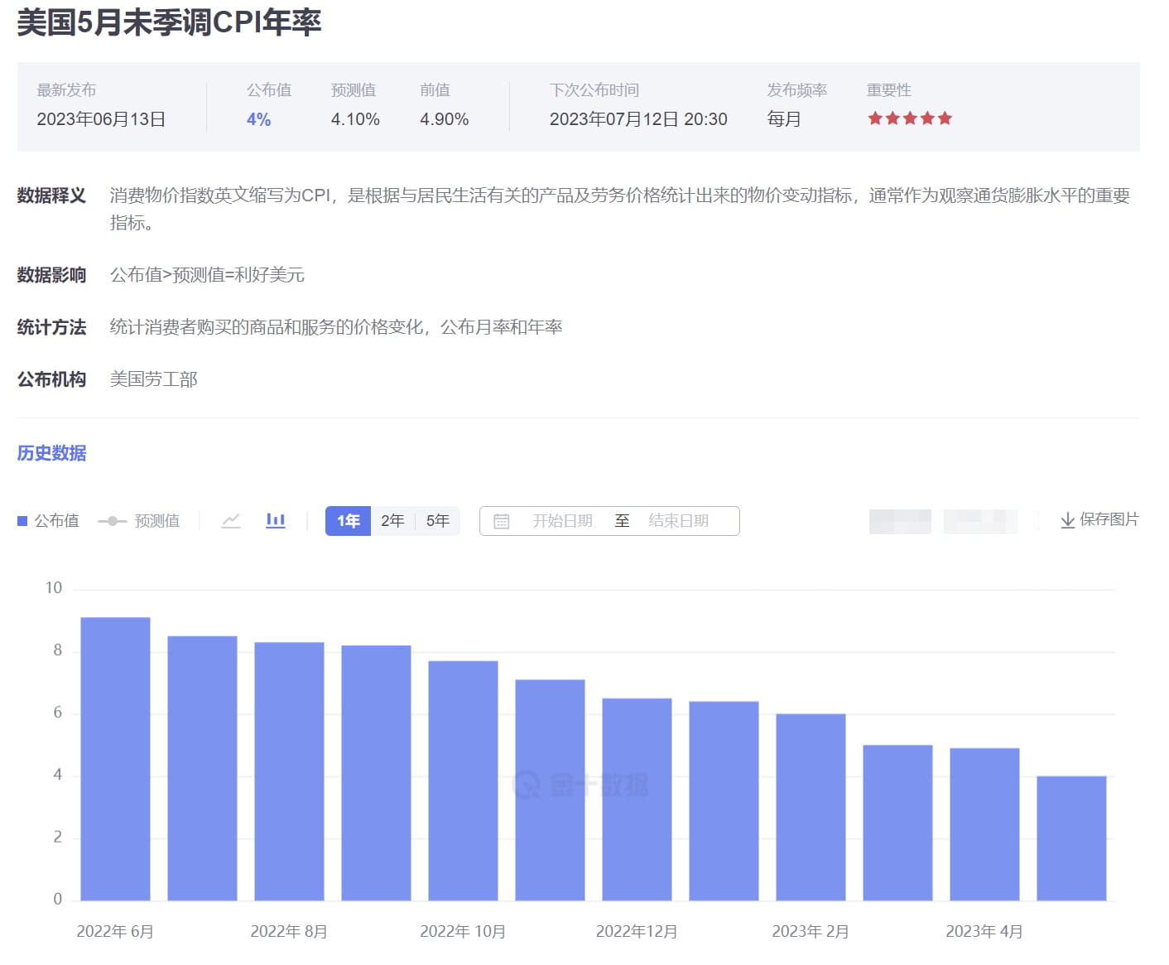
Task: Switch chart display to line mode
Action: (231, 520)
